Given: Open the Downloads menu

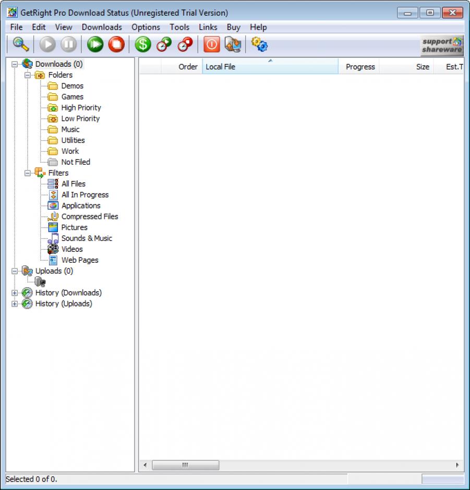Looking at the screenshot, I should click(x=102, y=27).
